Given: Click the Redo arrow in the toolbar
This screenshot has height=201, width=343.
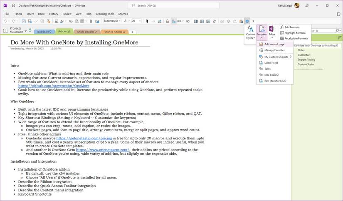Looking at the screenshot, I should [x=14, y=21].
